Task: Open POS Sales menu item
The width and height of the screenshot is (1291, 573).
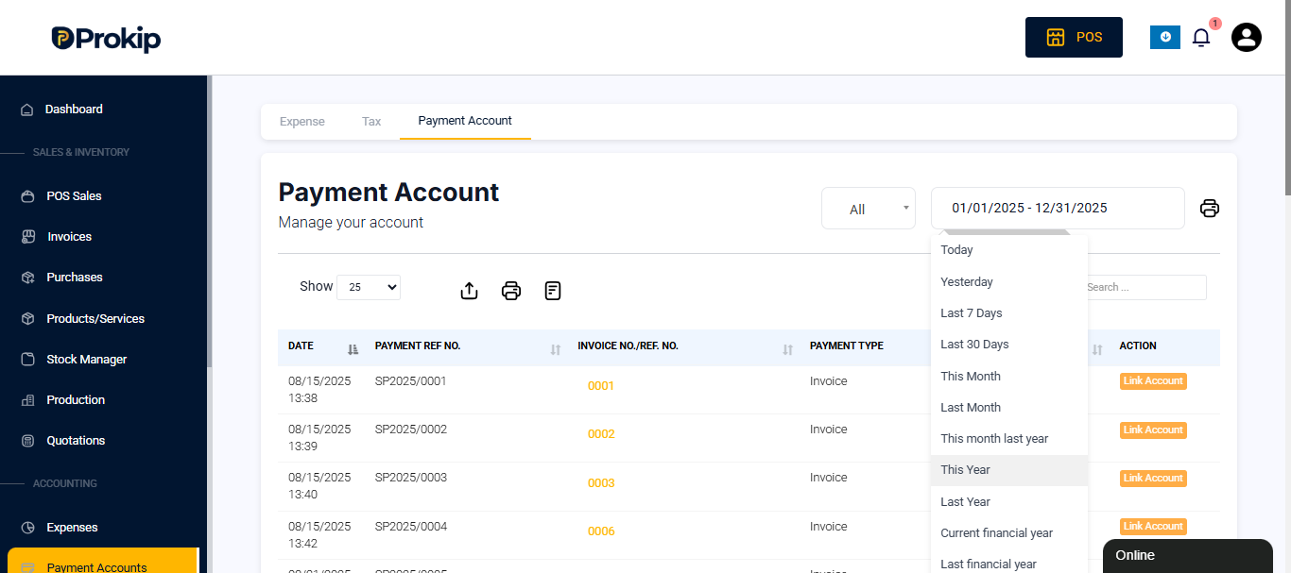Action: 74,196
